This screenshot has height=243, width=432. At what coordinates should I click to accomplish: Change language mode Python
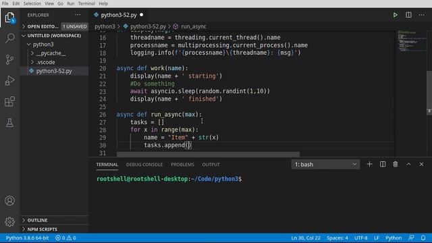click(x=394, y=238)
